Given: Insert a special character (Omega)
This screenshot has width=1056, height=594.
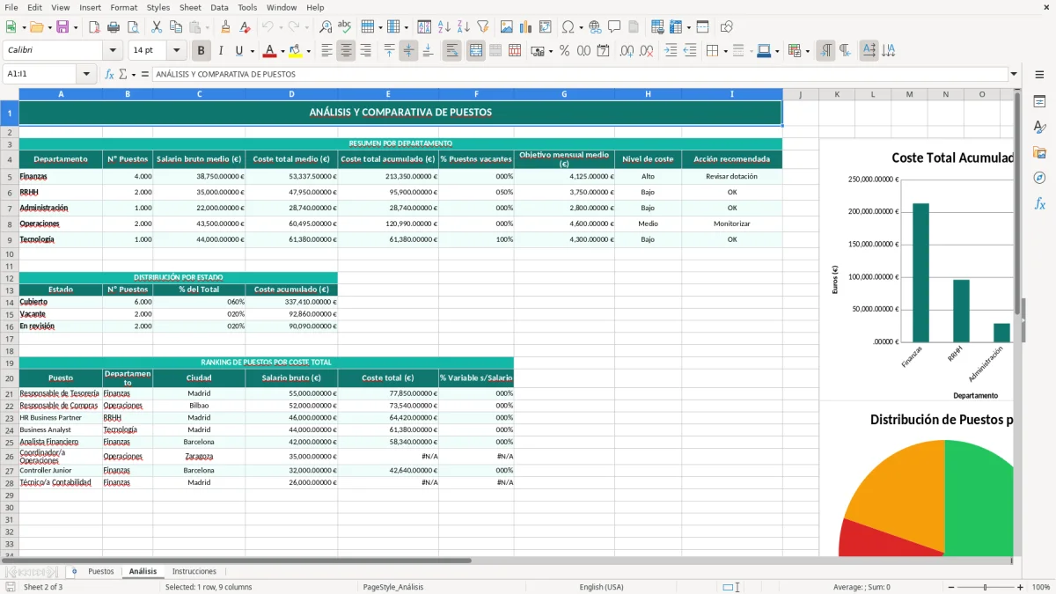Looking at the screenshot, I should coord(568,27).
